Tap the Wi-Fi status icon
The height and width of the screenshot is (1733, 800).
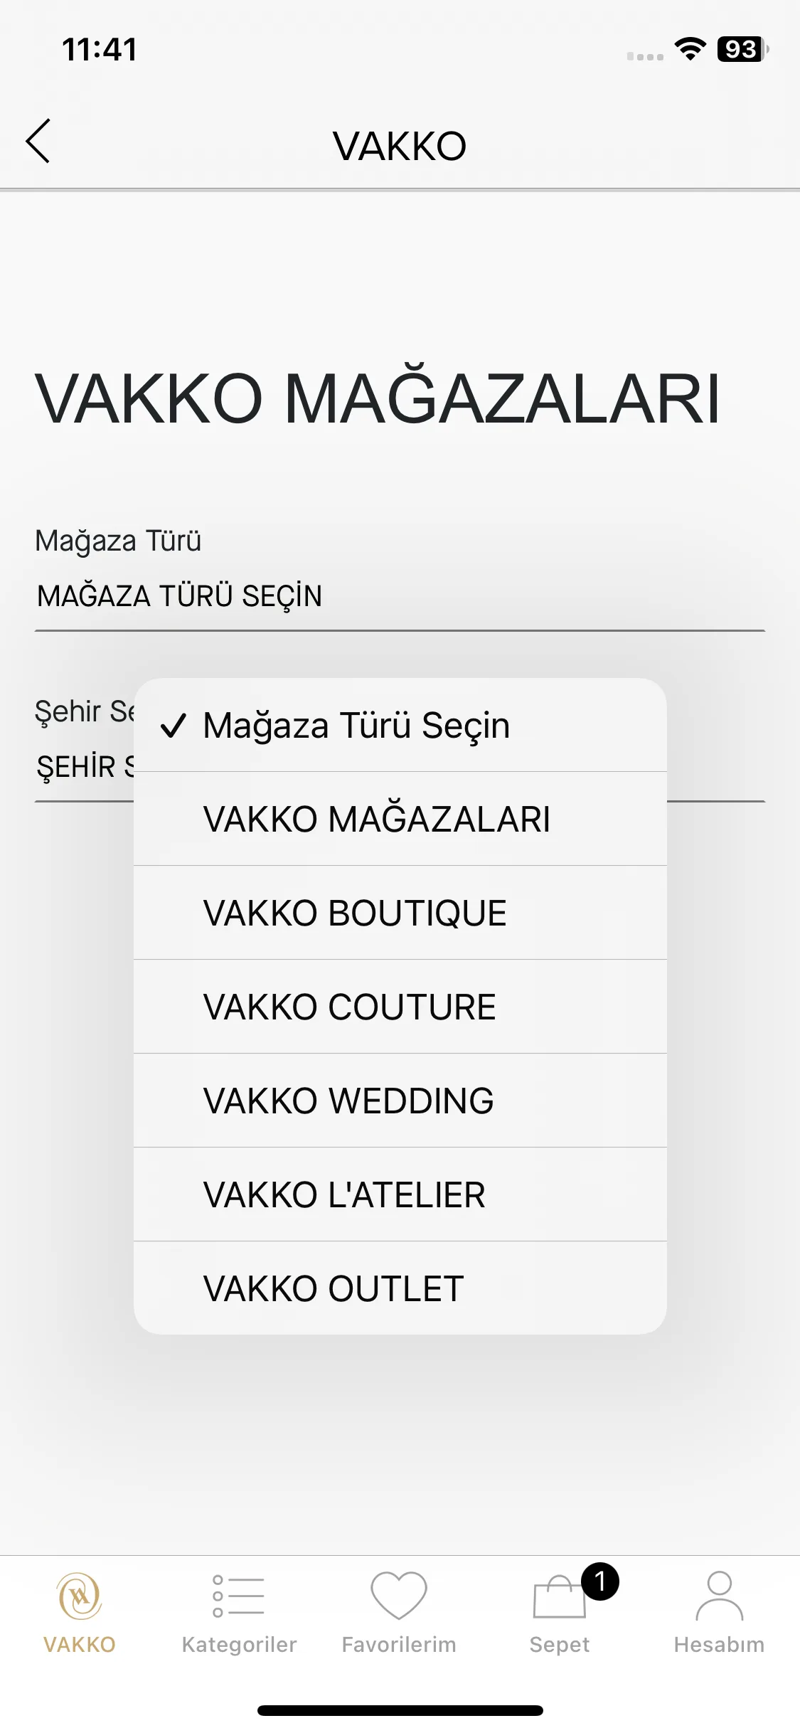(x=690, y=49)
